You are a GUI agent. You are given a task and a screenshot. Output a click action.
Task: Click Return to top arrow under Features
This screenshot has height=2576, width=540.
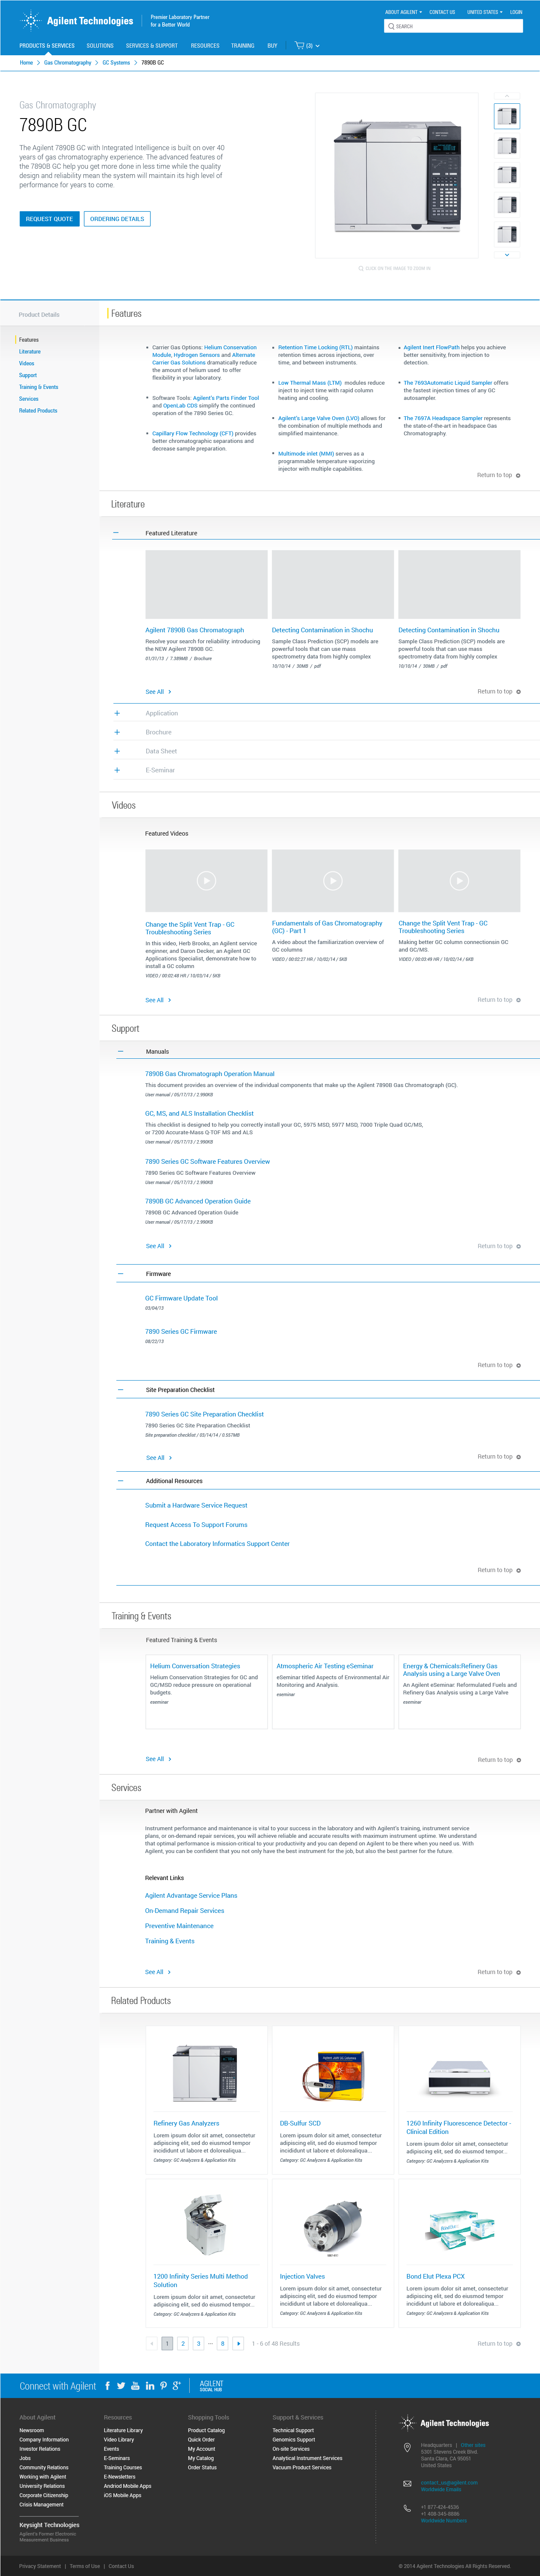[518, 475]
